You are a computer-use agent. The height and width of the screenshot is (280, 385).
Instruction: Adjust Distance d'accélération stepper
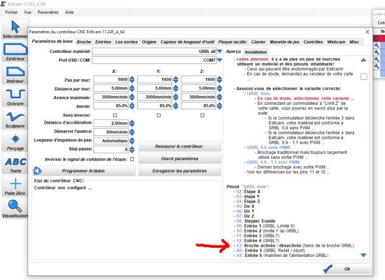[132, 123]
